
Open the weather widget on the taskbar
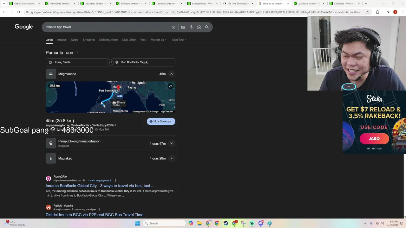14,223
